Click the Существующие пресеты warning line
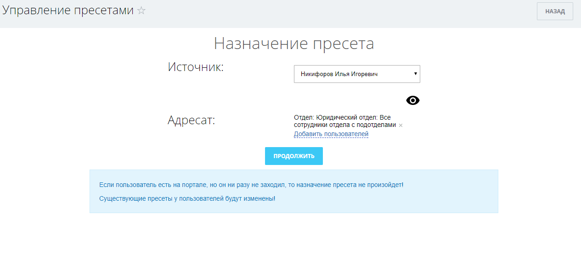Viewport: 581px width, 258px height. [x=187, y=199]
